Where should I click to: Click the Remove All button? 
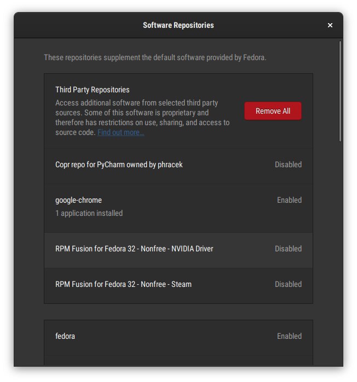273,111
